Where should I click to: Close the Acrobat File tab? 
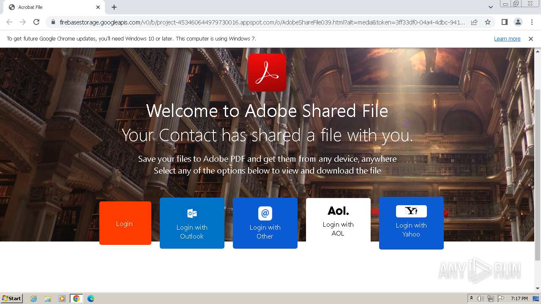[x=98, y=7]
